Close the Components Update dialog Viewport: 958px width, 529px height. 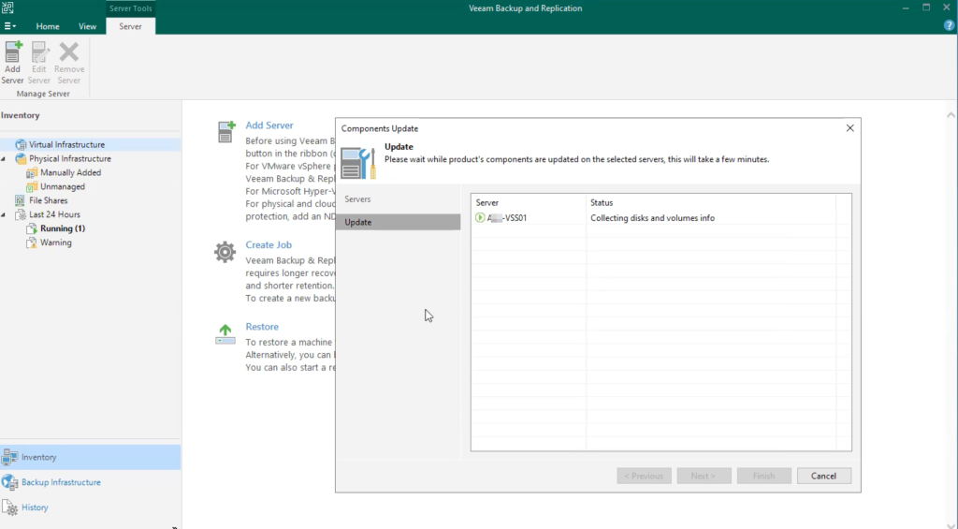(x=849, y=128)
